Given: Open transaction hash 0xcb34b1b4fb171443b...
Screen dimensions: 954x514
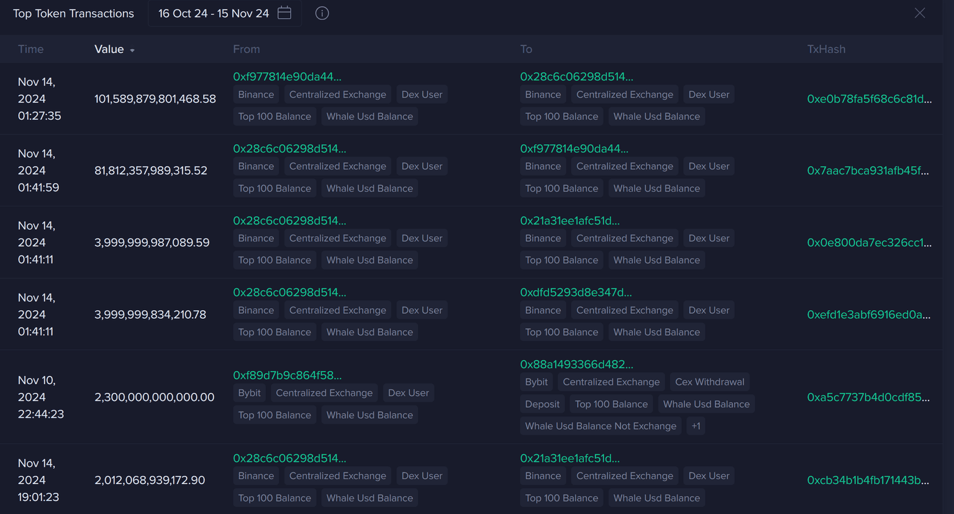Looking at the screenshot, I should 868,480.
